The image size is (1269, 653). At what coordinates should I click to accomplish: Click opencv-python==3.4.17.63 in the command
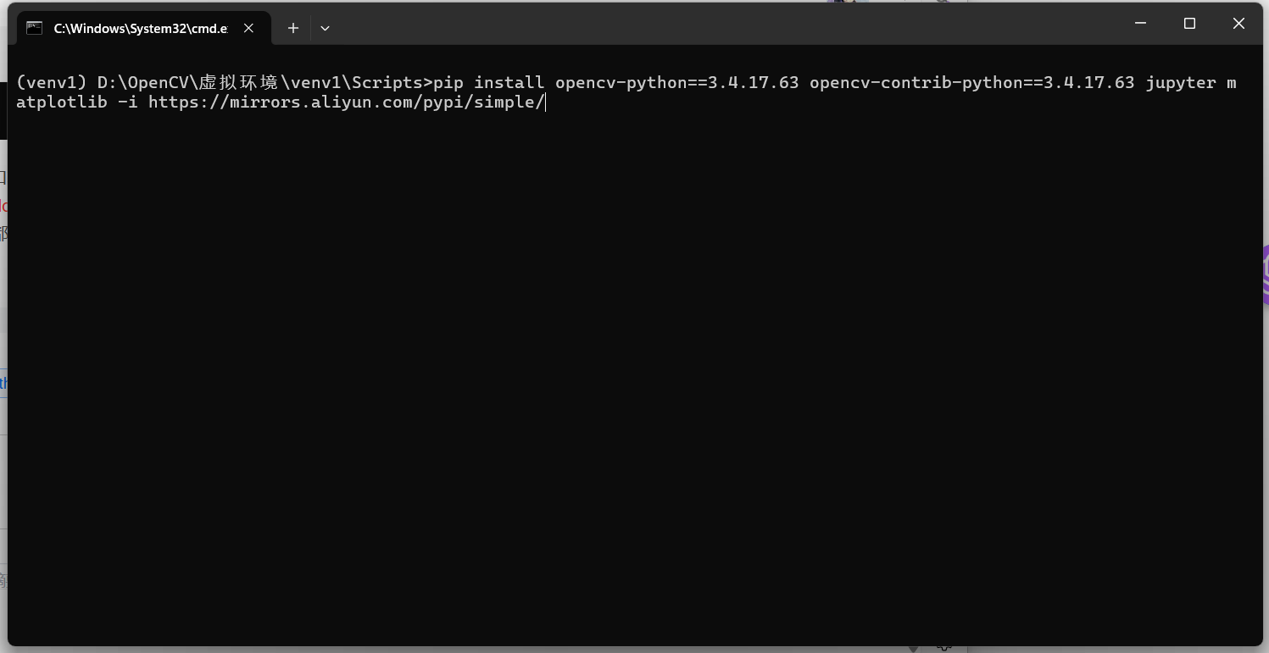676,82
